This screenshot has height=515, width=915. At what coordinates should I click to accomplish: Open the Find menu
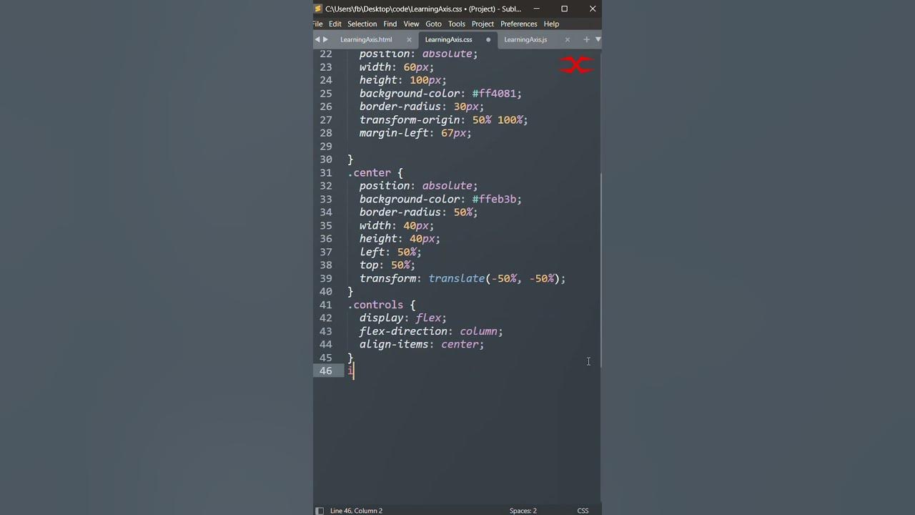pyautogui.click(x=390, y=24)
